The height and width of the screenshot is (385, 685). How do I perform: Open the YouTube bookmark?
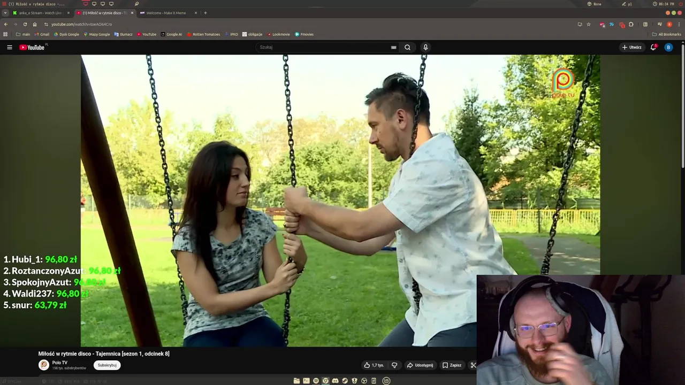[x=147, y=34]
